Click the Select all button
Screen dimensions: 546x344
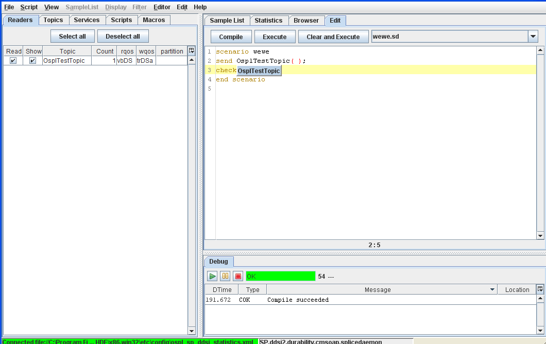73,36
